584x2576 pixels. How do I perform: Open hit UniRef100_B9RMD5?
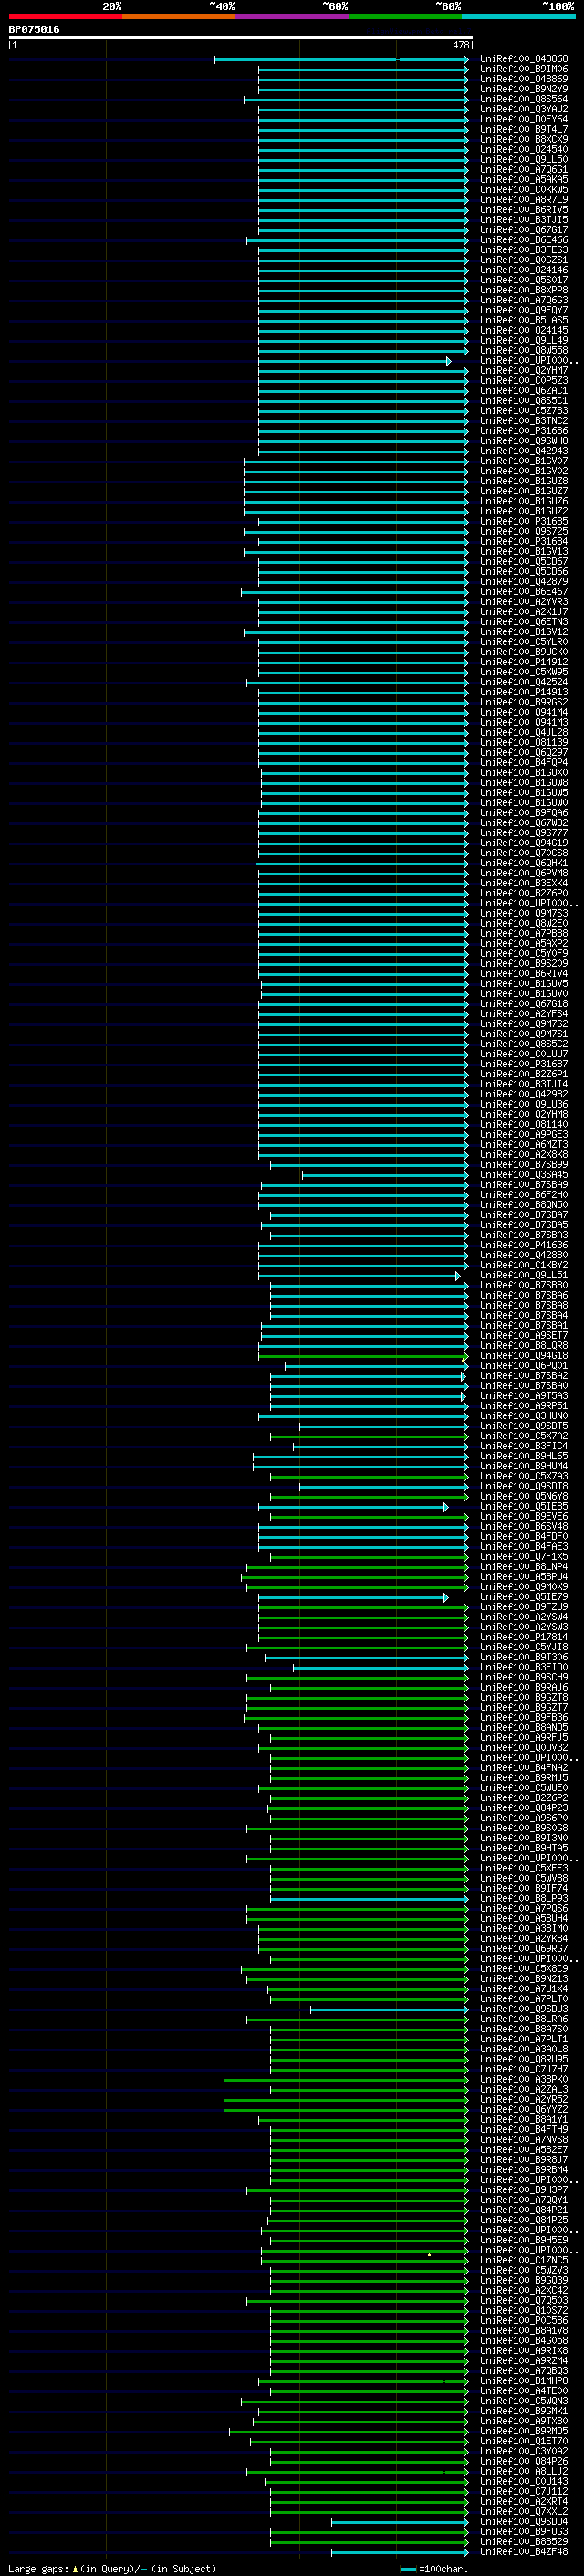point(523,2431)
